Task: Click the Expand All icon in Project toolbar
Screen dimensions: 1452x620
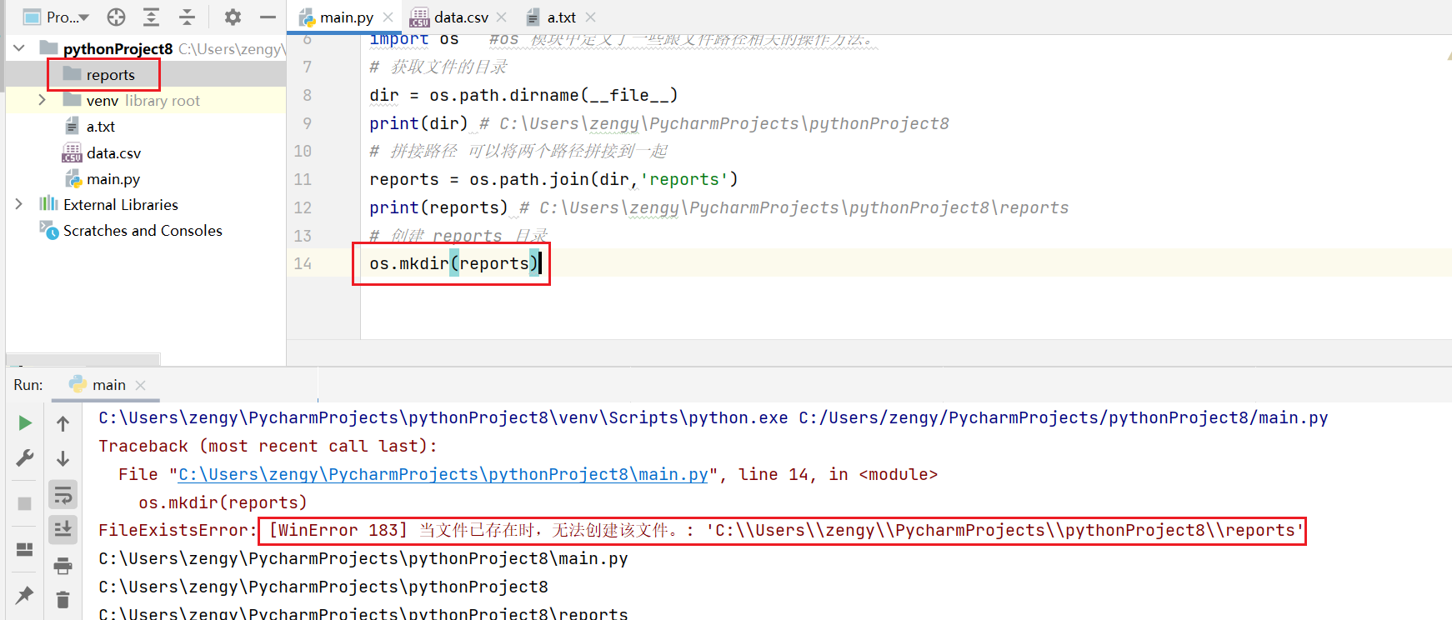Action: pyautogui.click(x=152, y=17)
